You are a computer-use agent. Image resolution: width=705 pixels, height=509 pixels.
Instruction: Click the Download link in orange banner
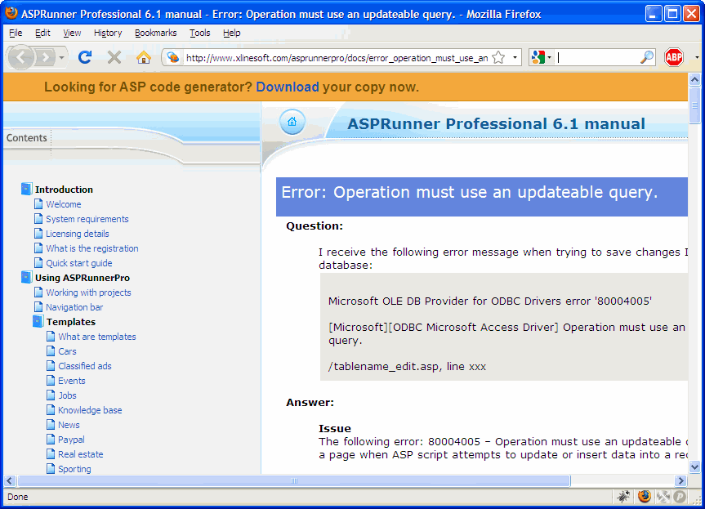[288, 87]
